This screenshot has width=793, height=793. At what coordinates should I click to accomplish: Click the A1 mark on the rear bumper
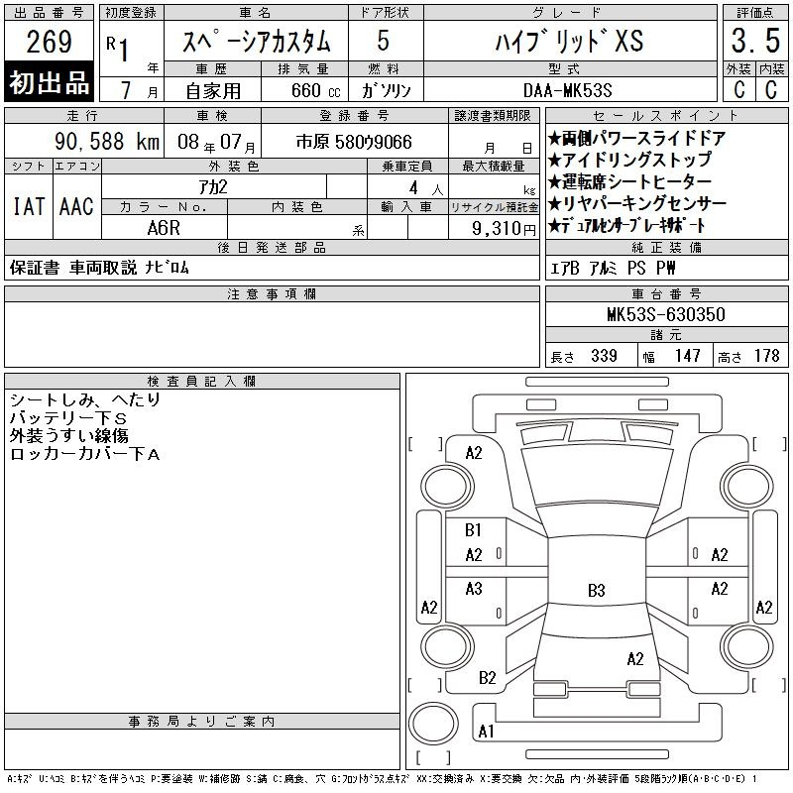(486, 732)
